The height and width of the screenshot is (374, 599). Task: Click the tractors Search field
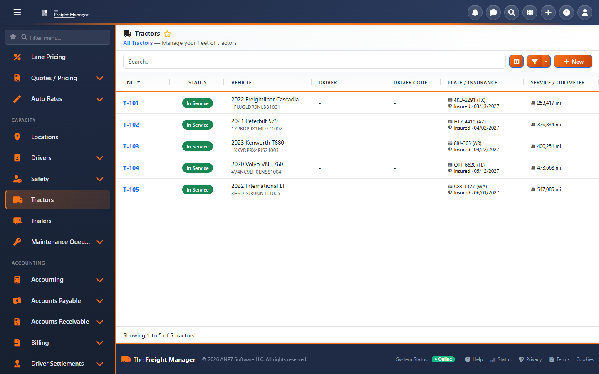(x=314, y=62)
